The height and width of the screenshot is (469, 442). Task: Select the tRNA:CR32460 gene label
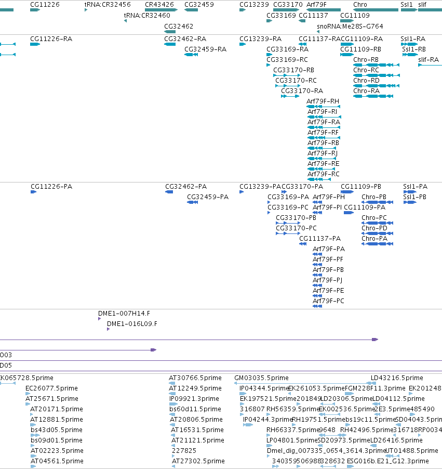tap(147, 15)
